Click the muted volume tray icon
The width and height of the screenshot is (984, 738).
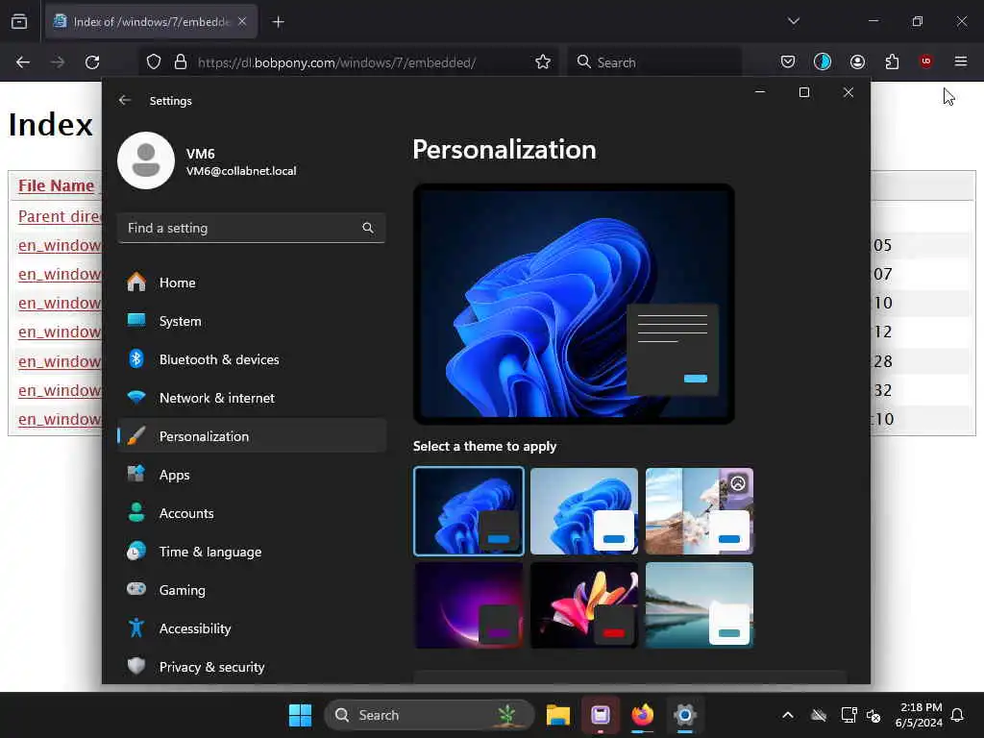(x=873, y=715)
